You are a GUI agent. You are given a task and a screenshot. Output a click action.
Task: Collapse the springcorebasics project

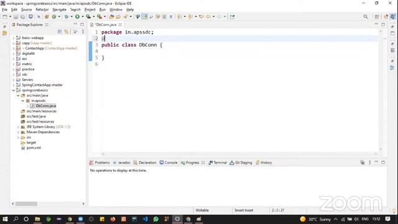tap(14, 90)
